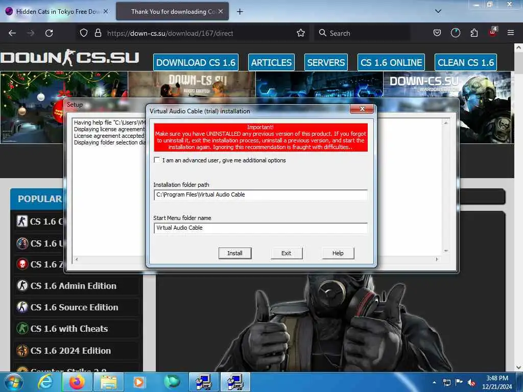Click the site padlock icon
The image size is (523, 392).
point(98,33)
